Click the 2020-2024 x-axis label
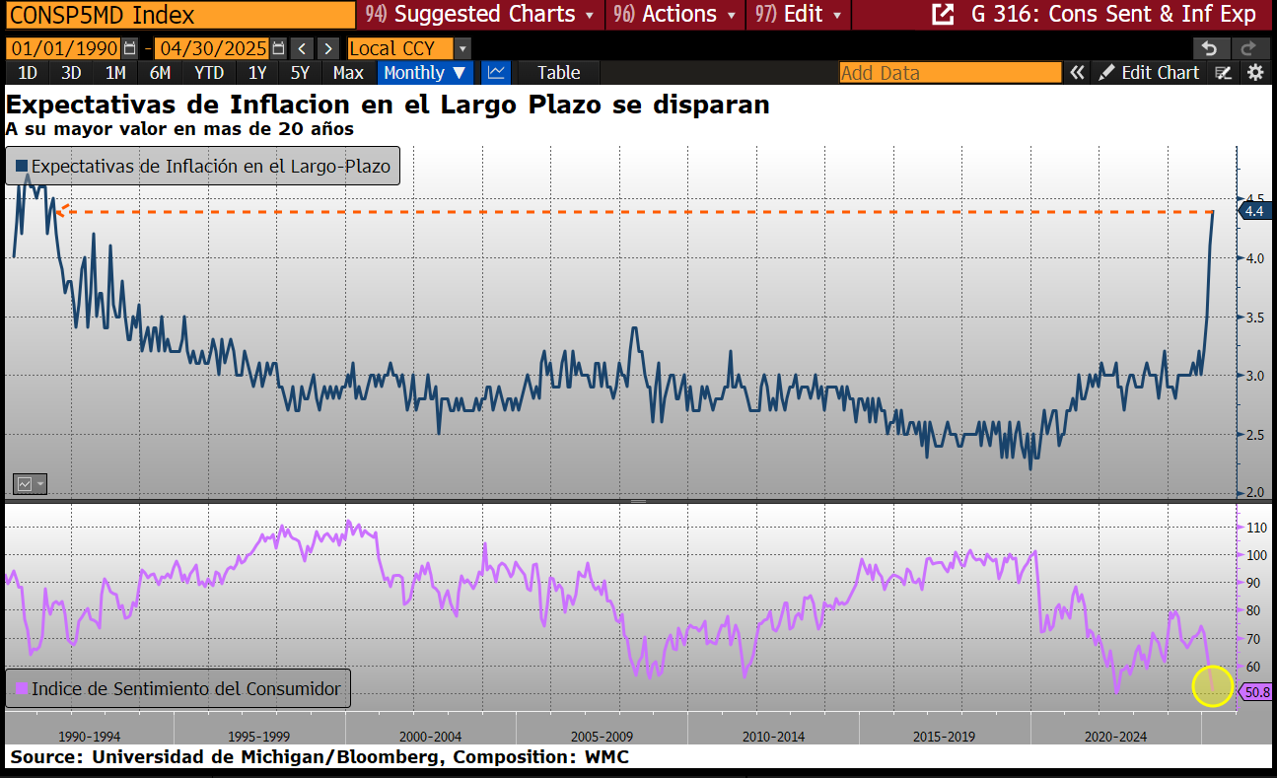 [x=1116, y=736]
